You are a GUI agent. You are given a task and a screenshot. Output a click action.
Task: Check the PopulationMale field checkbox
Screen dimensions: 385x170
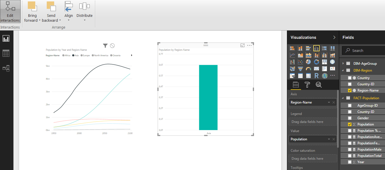tap(350, 149)
